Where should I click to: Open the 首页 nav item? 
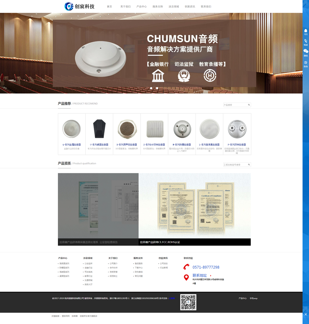click(109, 7)
